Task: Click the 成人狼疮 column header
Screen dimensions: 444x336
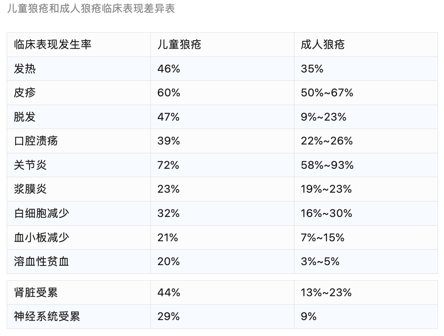Action: pos(323,45)
